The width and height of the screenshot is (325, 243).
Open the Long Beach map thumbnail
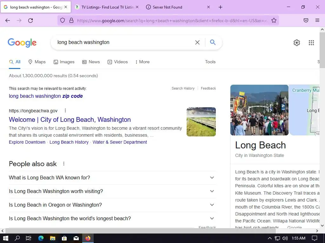(304, 110)
